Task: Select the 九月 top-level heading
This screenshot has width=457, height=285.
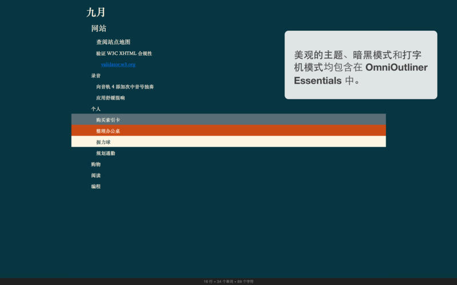Action: (x=96, y=13)
